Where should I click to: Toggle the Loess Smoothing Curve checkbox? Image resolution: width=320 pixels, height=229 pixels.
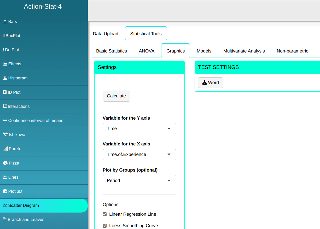point(105,226)
